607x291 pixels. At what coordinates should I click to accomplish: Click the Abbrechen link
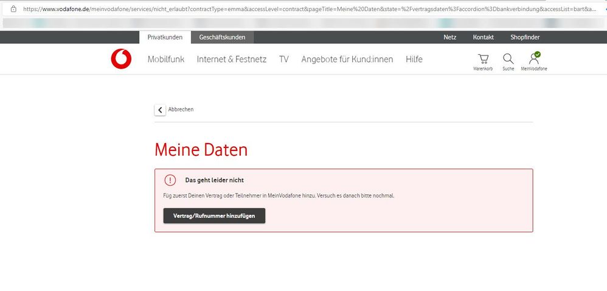(181, 109)
